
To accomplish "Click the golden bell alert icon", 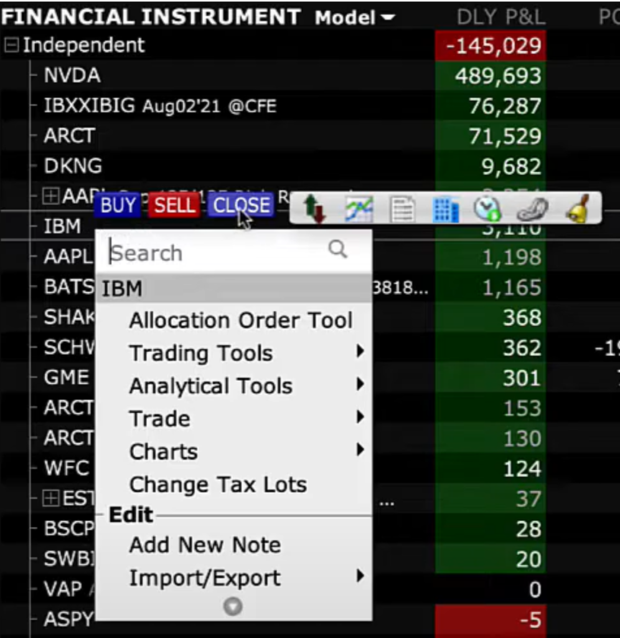I will click(x=576, y=209).
